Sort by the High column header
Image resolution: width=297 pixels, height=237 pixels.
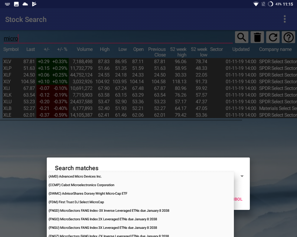[105, 49]
